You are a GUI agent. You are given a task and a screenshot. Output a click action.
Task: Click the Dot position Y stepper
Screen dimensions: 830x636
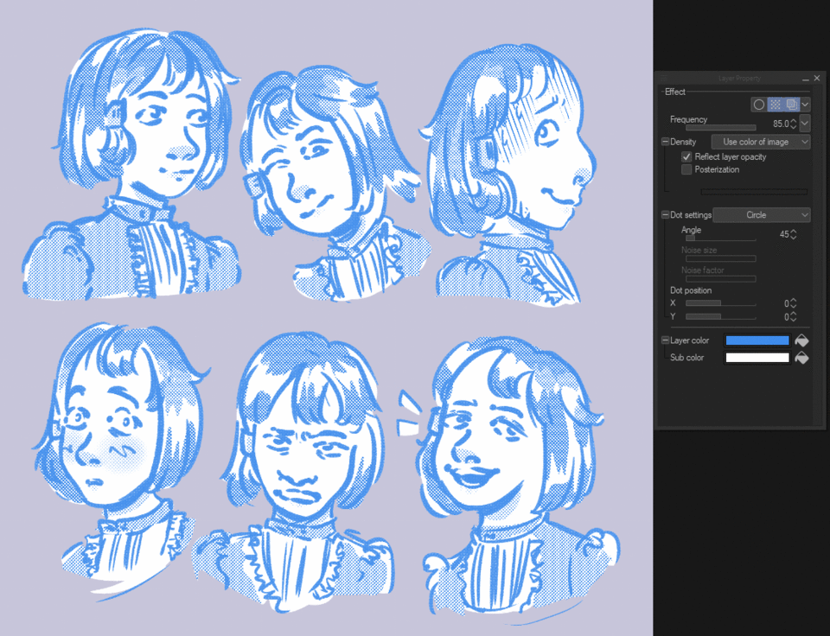coord(793,316)
